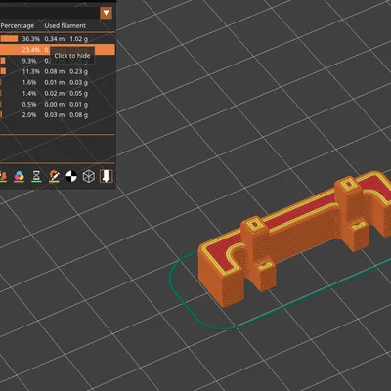The height and width of the screenshot is (391, 391).
Task: Click the Used filament column header
Action: click(65, 25)
